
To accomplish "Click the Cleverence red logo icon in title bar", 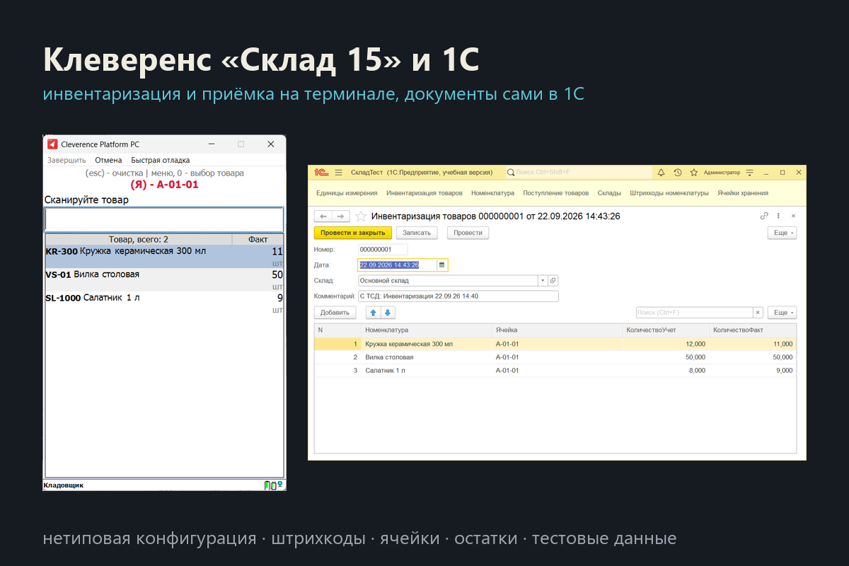I will coord(52,144).
